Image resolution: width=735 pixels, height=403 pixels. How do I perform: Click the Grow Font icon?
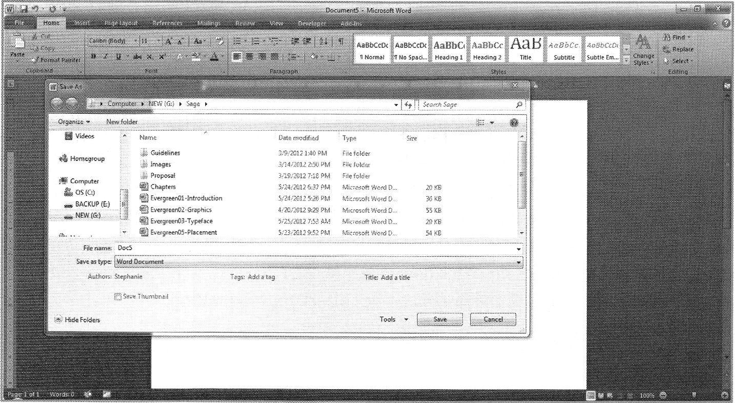coord(168,42)
